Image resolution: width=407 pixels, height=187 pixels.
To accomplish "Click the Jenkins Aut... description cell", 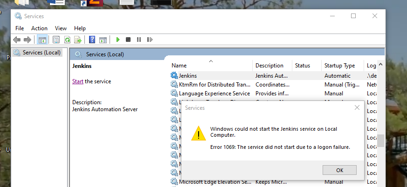I will 271,76.
